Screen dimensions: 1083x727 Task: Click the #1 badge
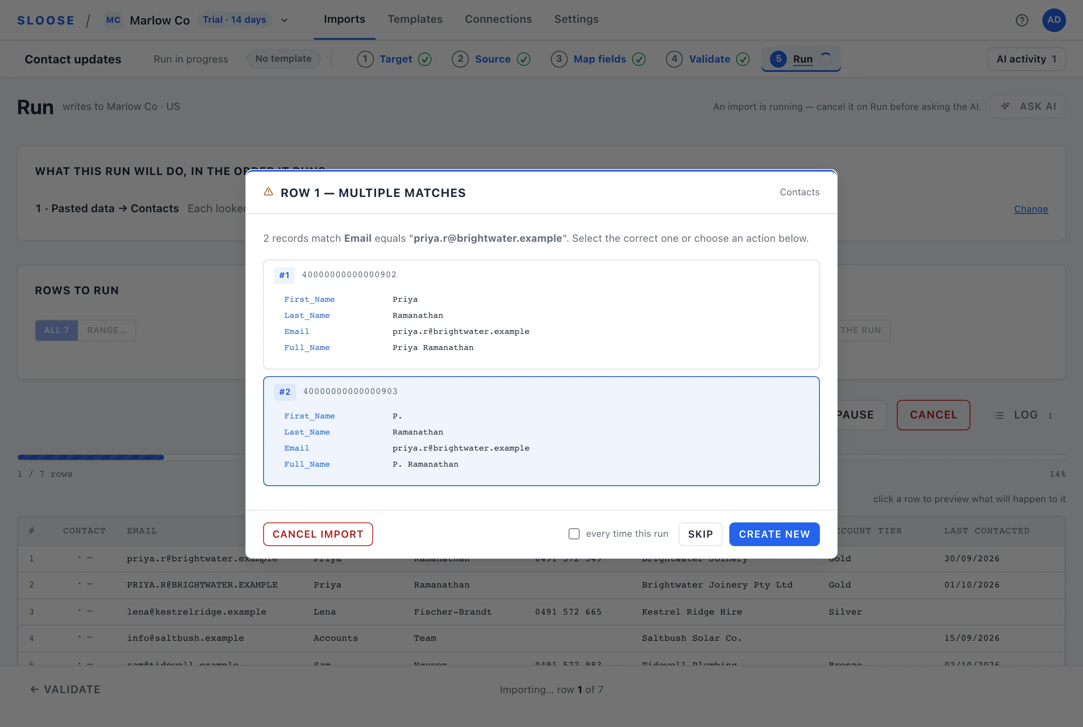tap(284, 275)
